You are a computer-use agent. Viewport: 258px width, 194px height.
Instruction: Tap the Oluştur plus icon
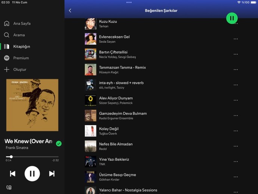click(x=7, y=70)
